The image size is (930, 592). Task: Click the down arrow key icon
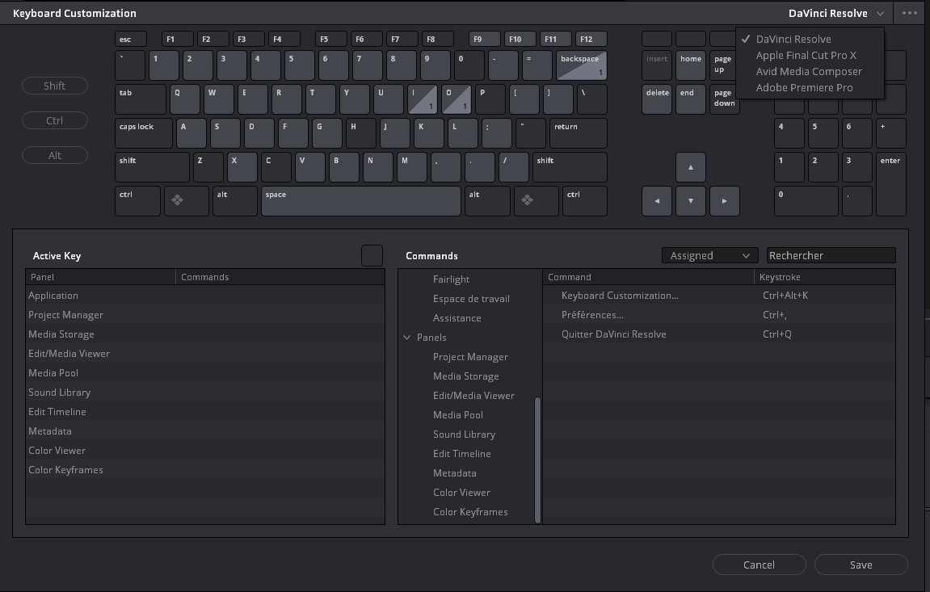690,201
